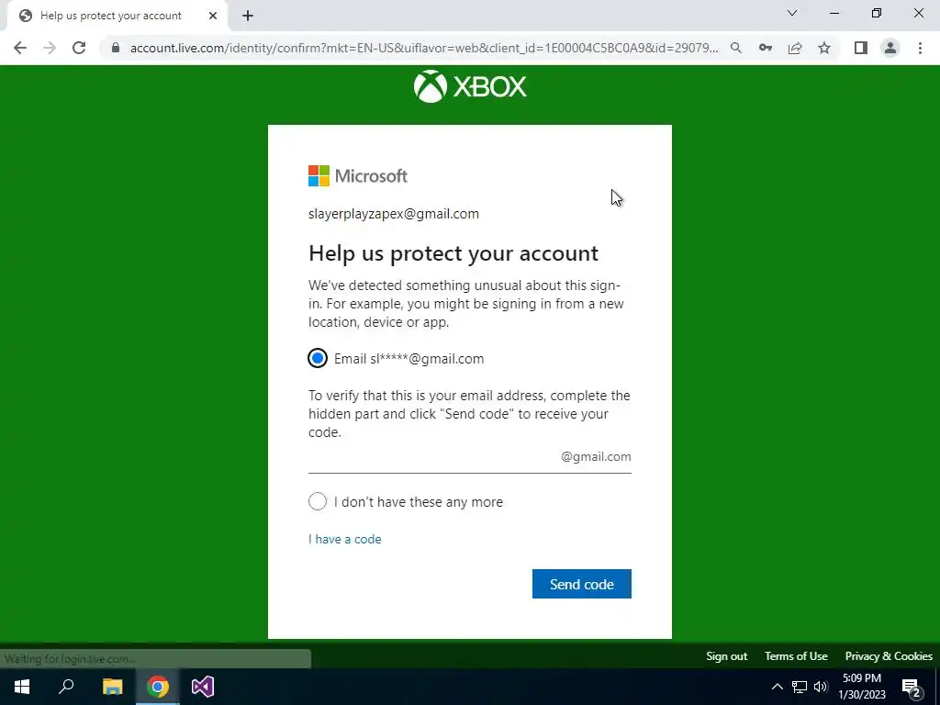Open the Windows Start menu
Screen dimensions: 940x705
pyautogui.click(x=22, y=687)
